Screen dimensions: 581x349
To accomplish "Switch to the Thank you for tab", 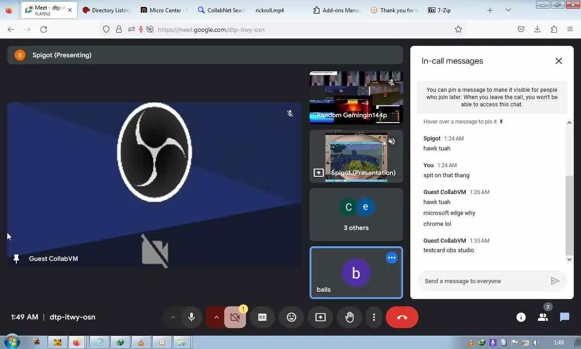I will click(394, 10).
